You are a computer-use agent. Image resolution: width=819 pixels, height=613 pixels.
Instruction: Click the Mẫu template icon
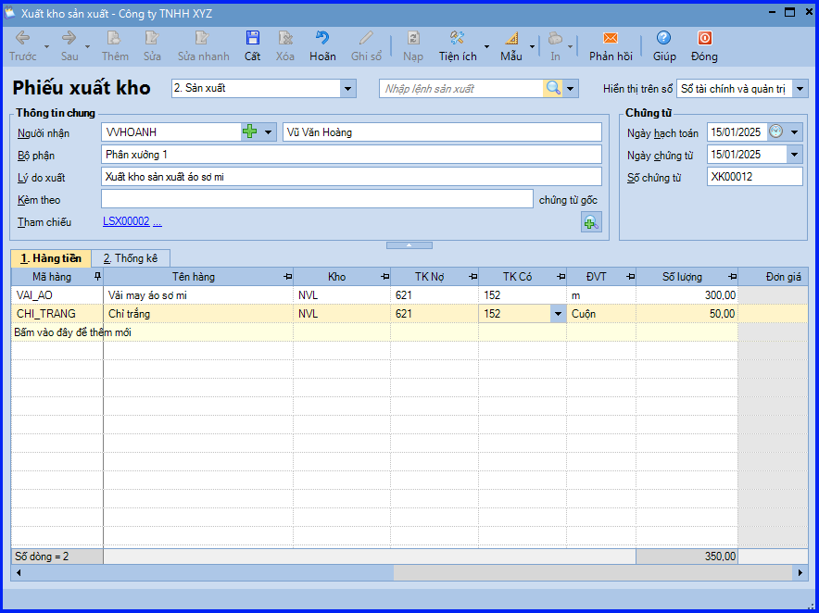[x=511, y=38]
